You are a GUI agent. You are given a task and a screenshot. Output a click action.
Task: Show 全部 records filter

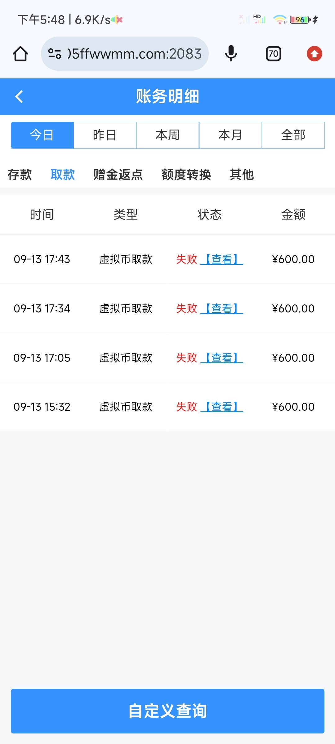click(293, 135)
